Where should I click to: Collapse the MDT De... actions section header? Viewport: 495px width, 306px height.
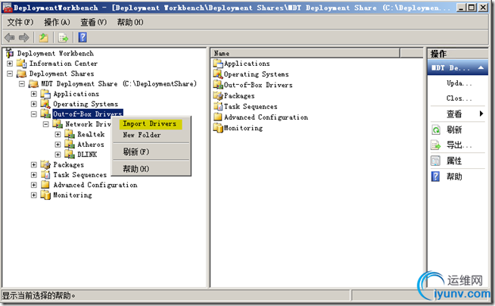click(x=457, y=67)
